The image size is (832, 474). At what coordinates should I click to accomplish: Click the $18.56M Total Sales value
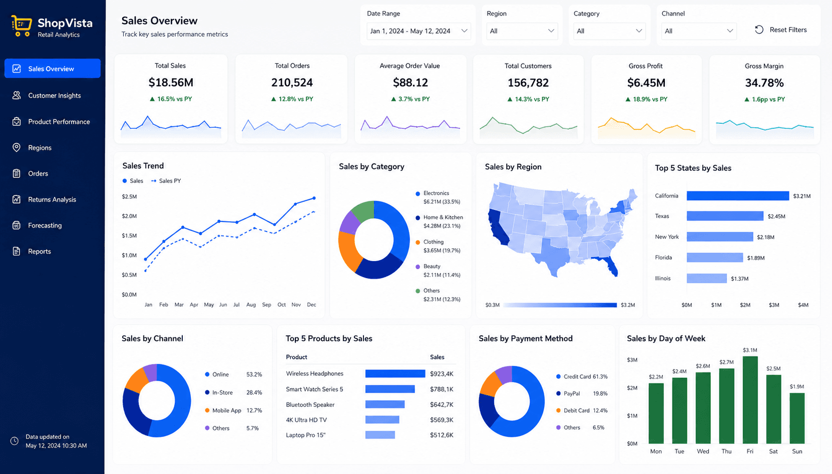(171, 83)
